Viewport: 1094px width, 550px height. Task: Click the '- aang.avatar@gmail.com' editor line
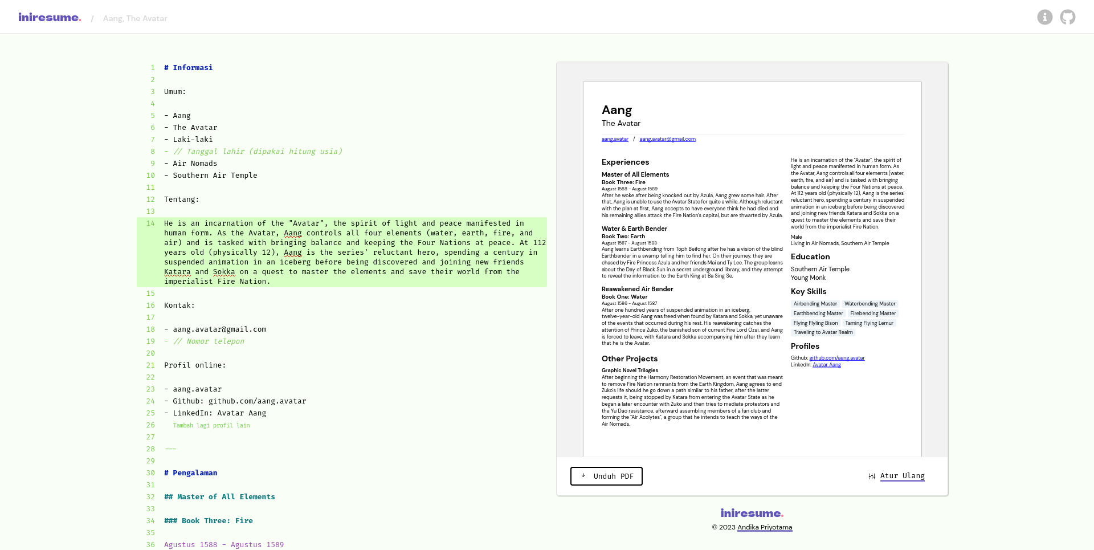[x=215, y=329]
